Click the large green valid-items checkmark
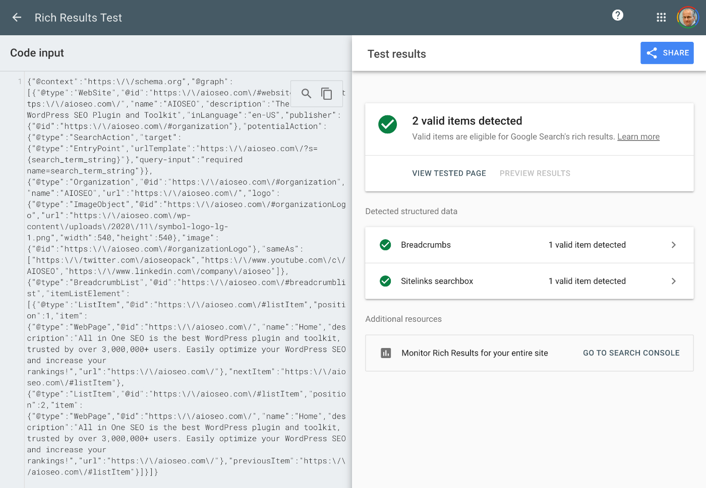The width and height of the screenshot is (706, 488). tap(387, 124)
